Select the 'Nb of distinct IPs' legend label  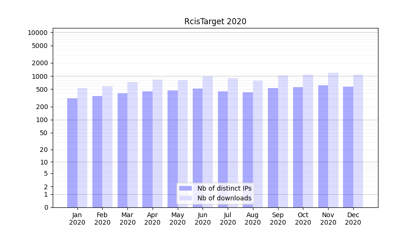(x=224, y=188)
